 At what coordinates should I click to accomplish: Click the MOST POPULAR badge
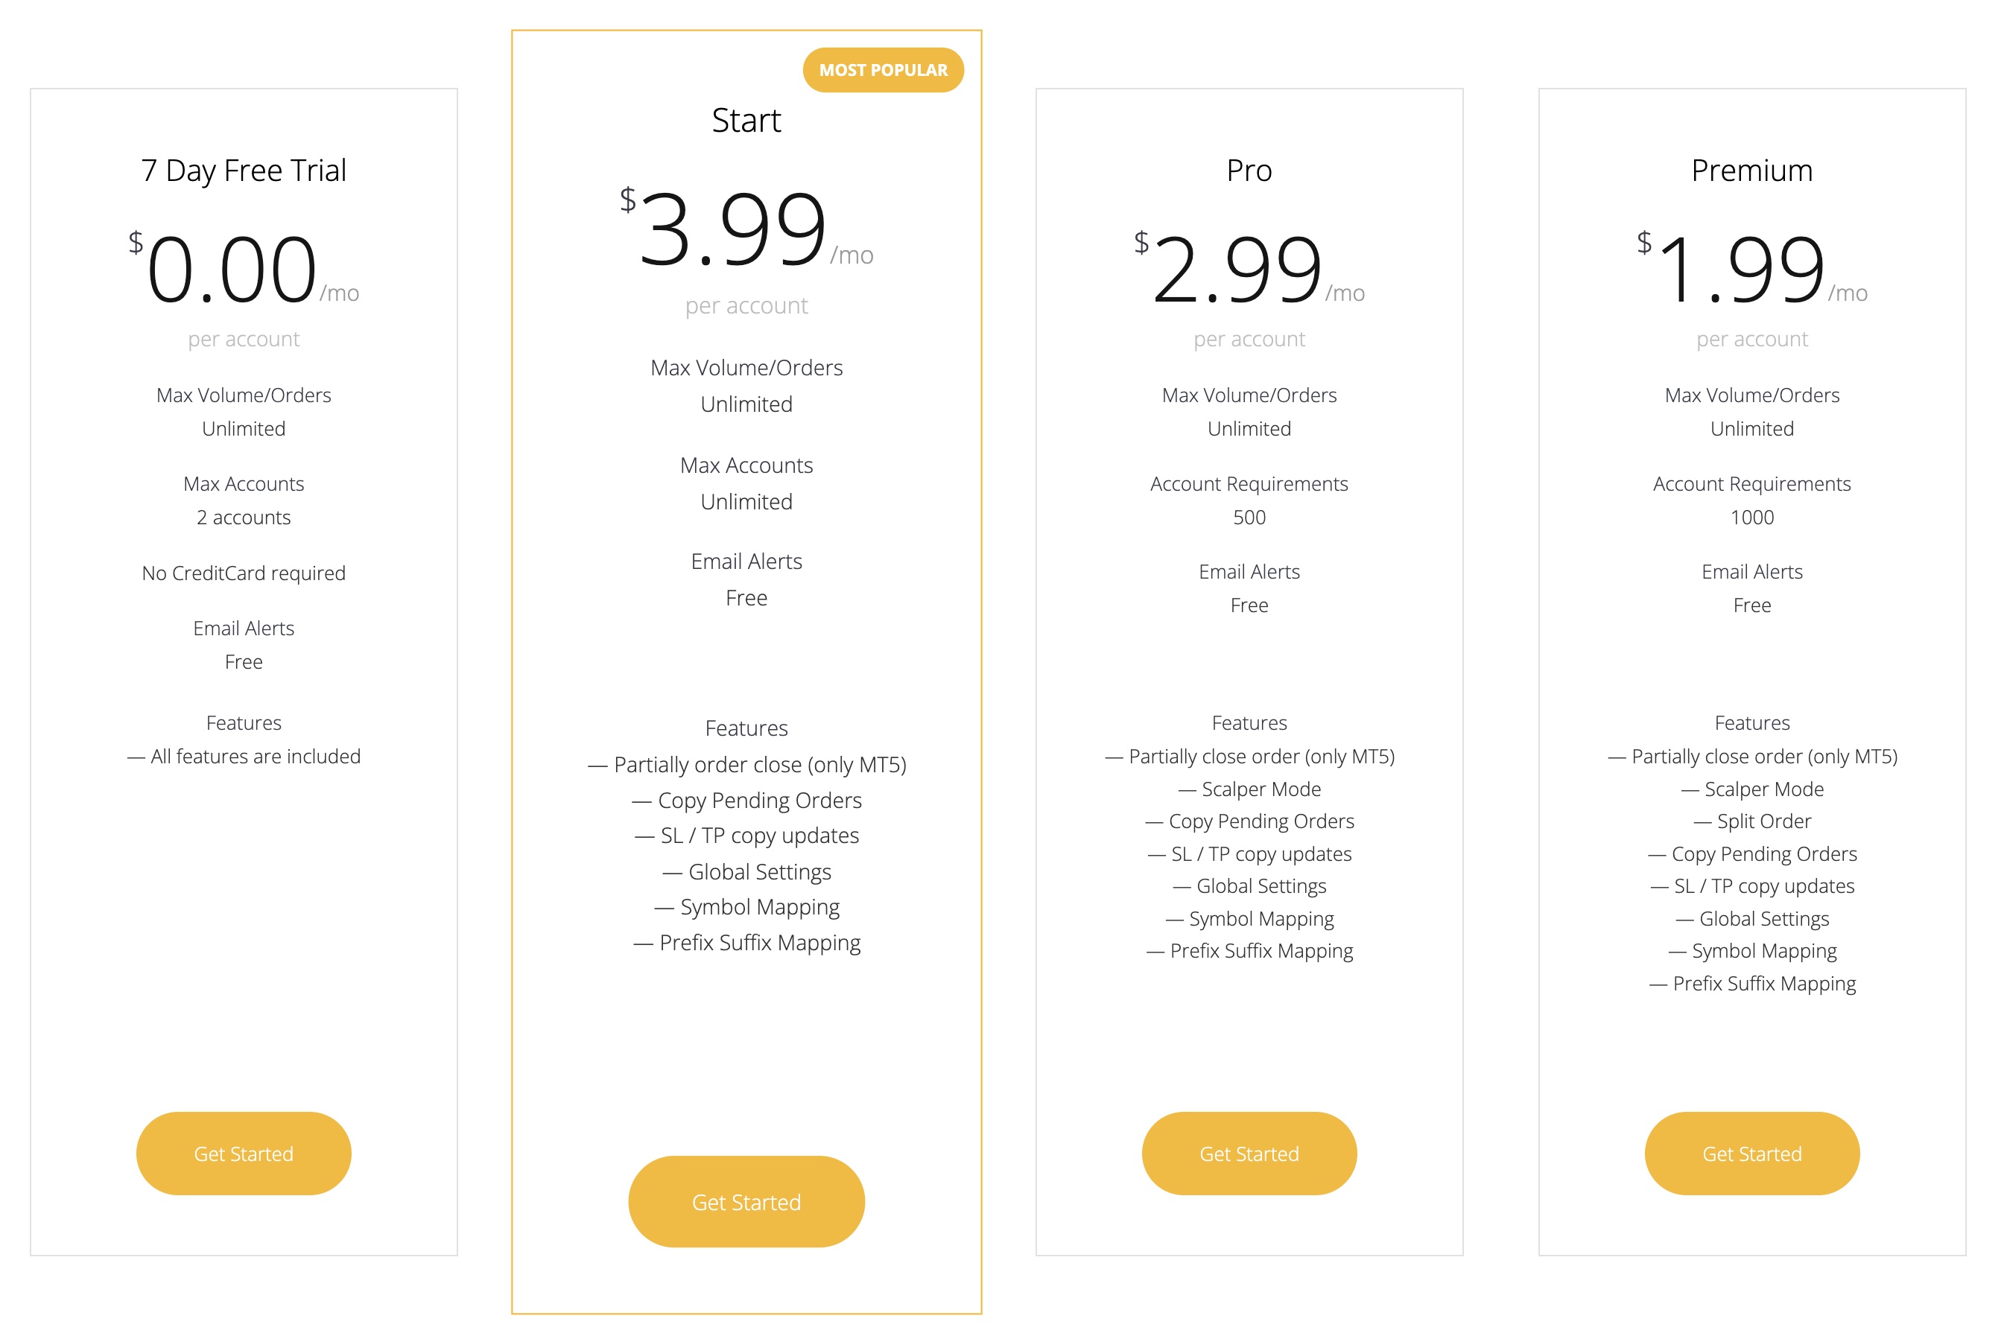(x=882, y=70)
